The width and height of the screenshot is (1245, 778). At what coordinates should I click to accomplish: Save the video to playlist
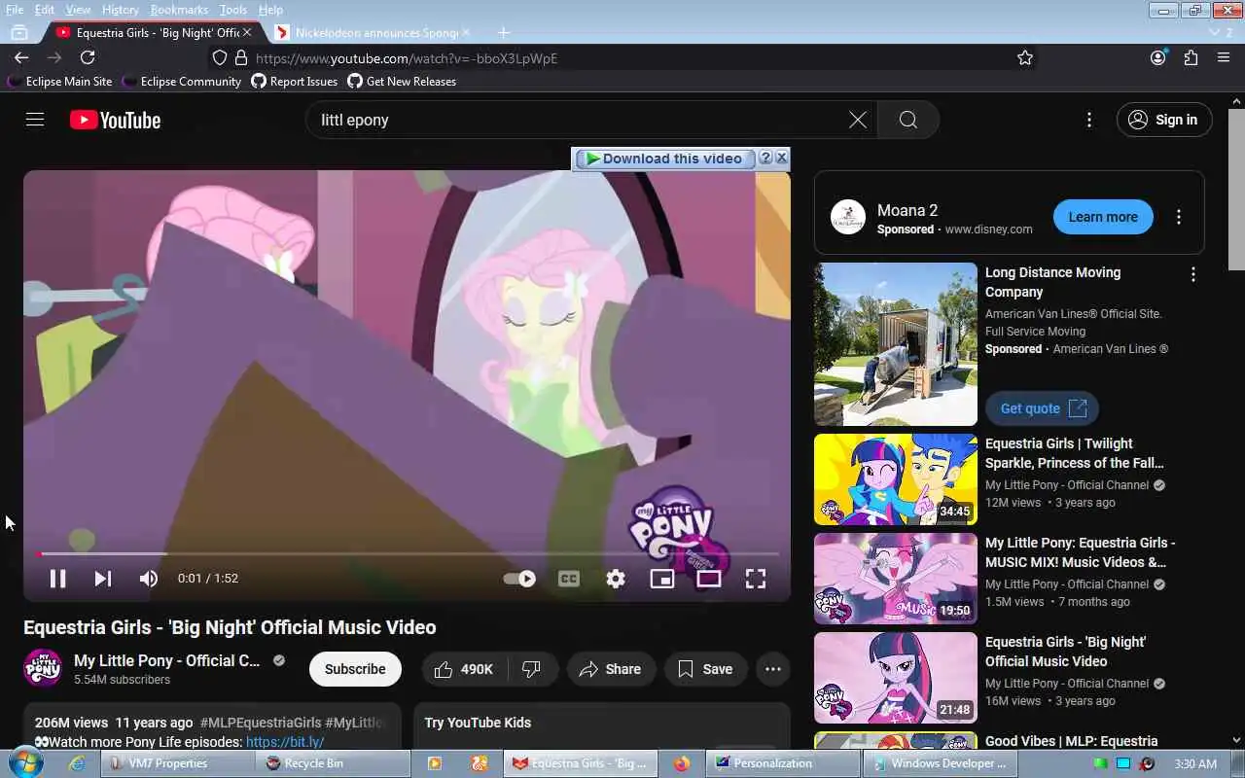click(x=705, y=669)
